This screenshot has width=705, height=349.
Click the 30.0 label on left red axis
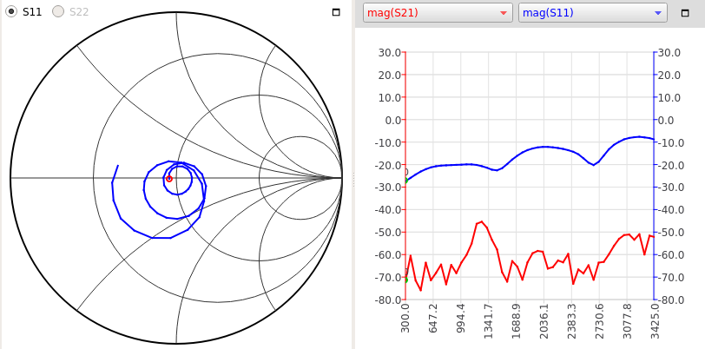point(391,53)
